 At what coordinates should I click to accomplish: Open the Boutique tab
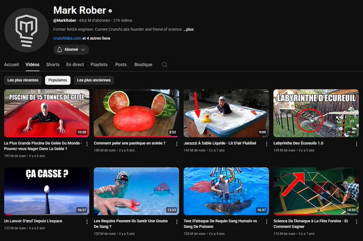click(143, 64)
